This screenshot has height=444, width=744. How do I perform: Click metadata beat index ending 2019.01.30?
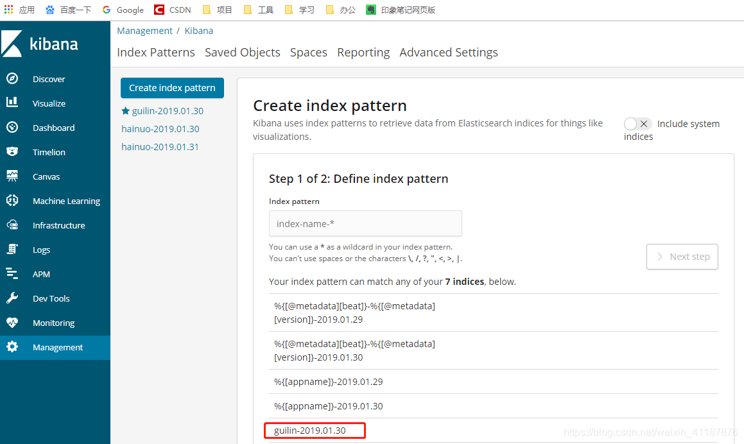click(x=494, y=350)
